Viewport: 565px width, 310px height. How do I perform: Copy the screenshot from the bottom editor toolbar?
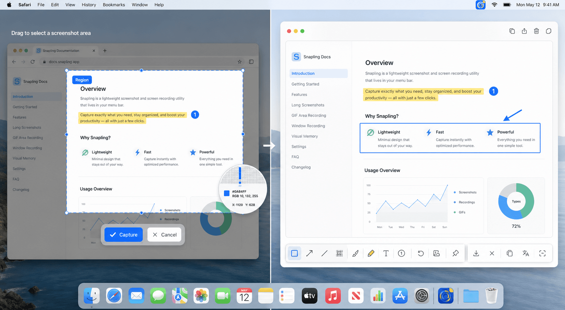[x=510, y=253]
